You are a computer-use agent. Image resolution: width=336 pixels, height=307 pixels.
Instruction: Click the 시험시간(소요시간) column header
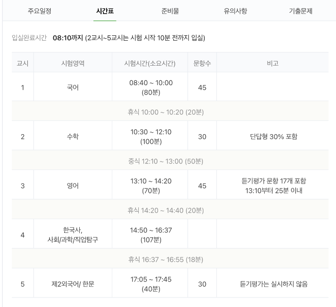pyautogui.click(x=150, y=63)
